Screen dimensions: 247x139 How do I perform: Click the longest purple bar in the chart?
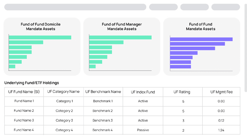coord(201,39)
